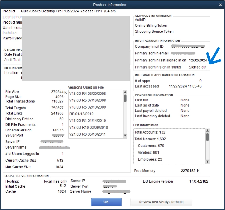
Task: Click Total Transactions value 118527
Action: click(57, 101)
